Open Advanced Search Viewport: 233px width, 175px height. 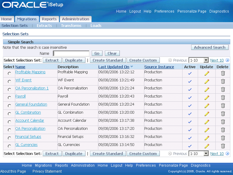[210, 47]
